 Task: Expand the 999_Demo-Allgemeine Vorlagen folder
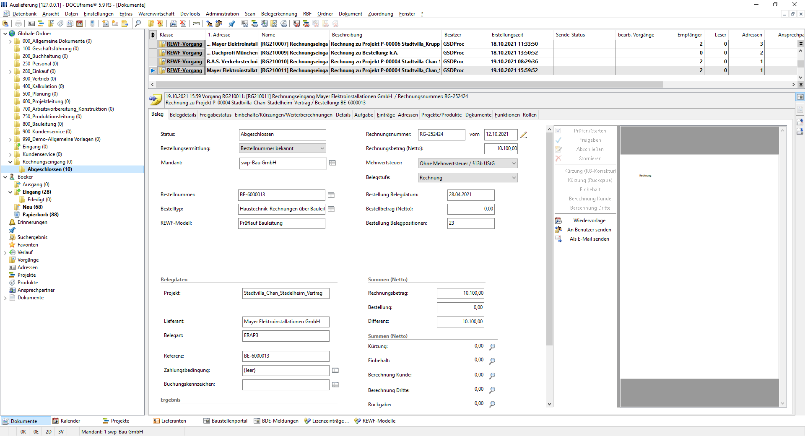(x=10, y=139)
